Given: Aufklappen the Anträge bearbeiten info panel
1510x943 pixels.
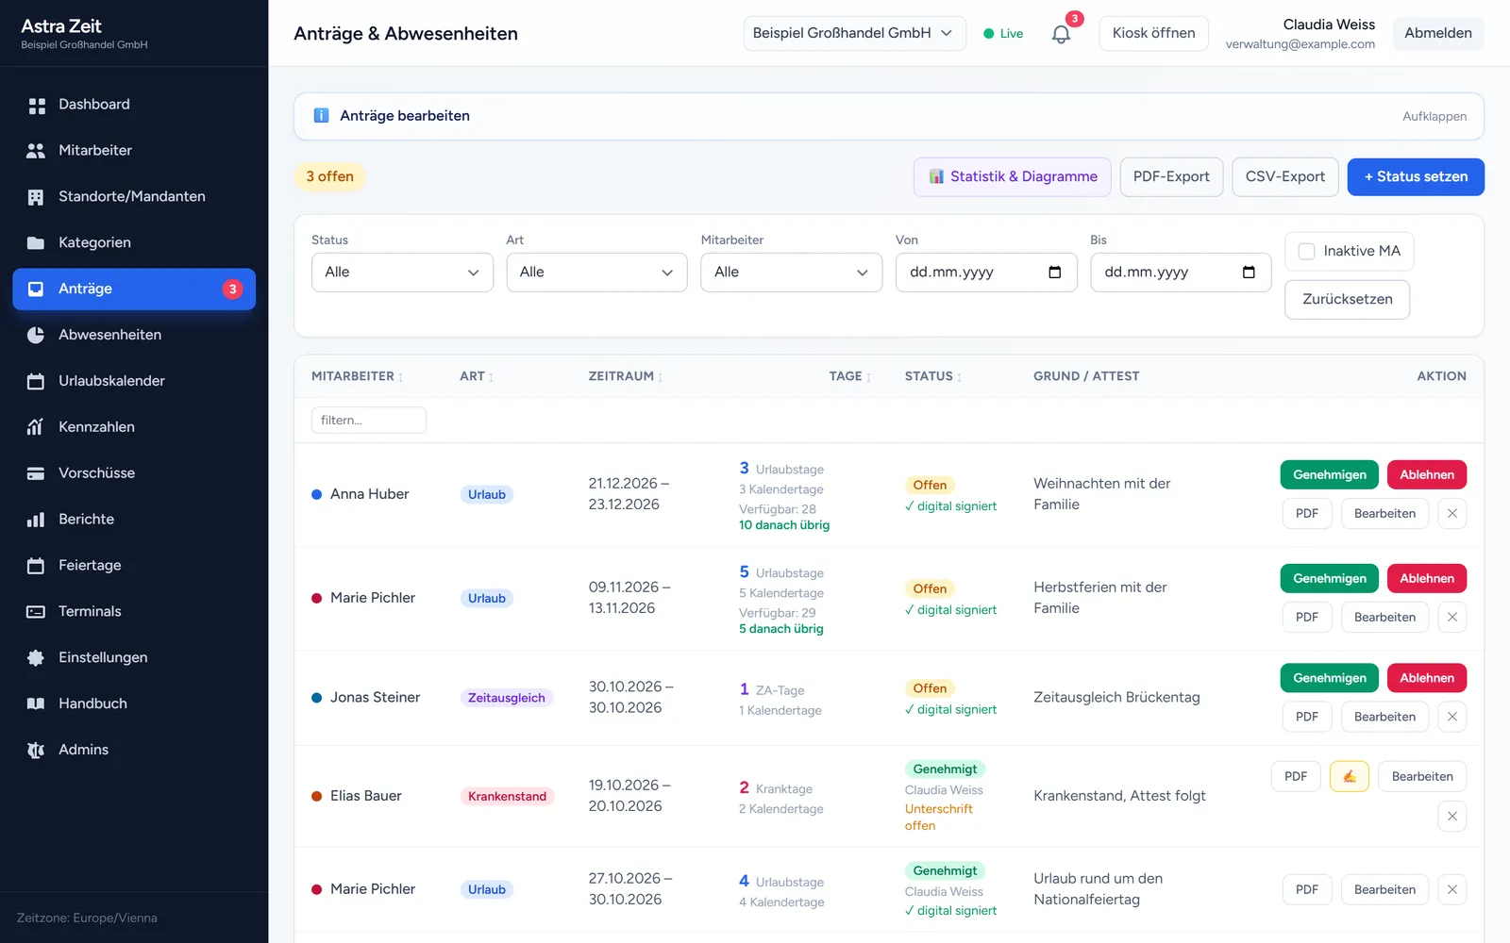Looking at the screenshot, I should coord(1434,116).
